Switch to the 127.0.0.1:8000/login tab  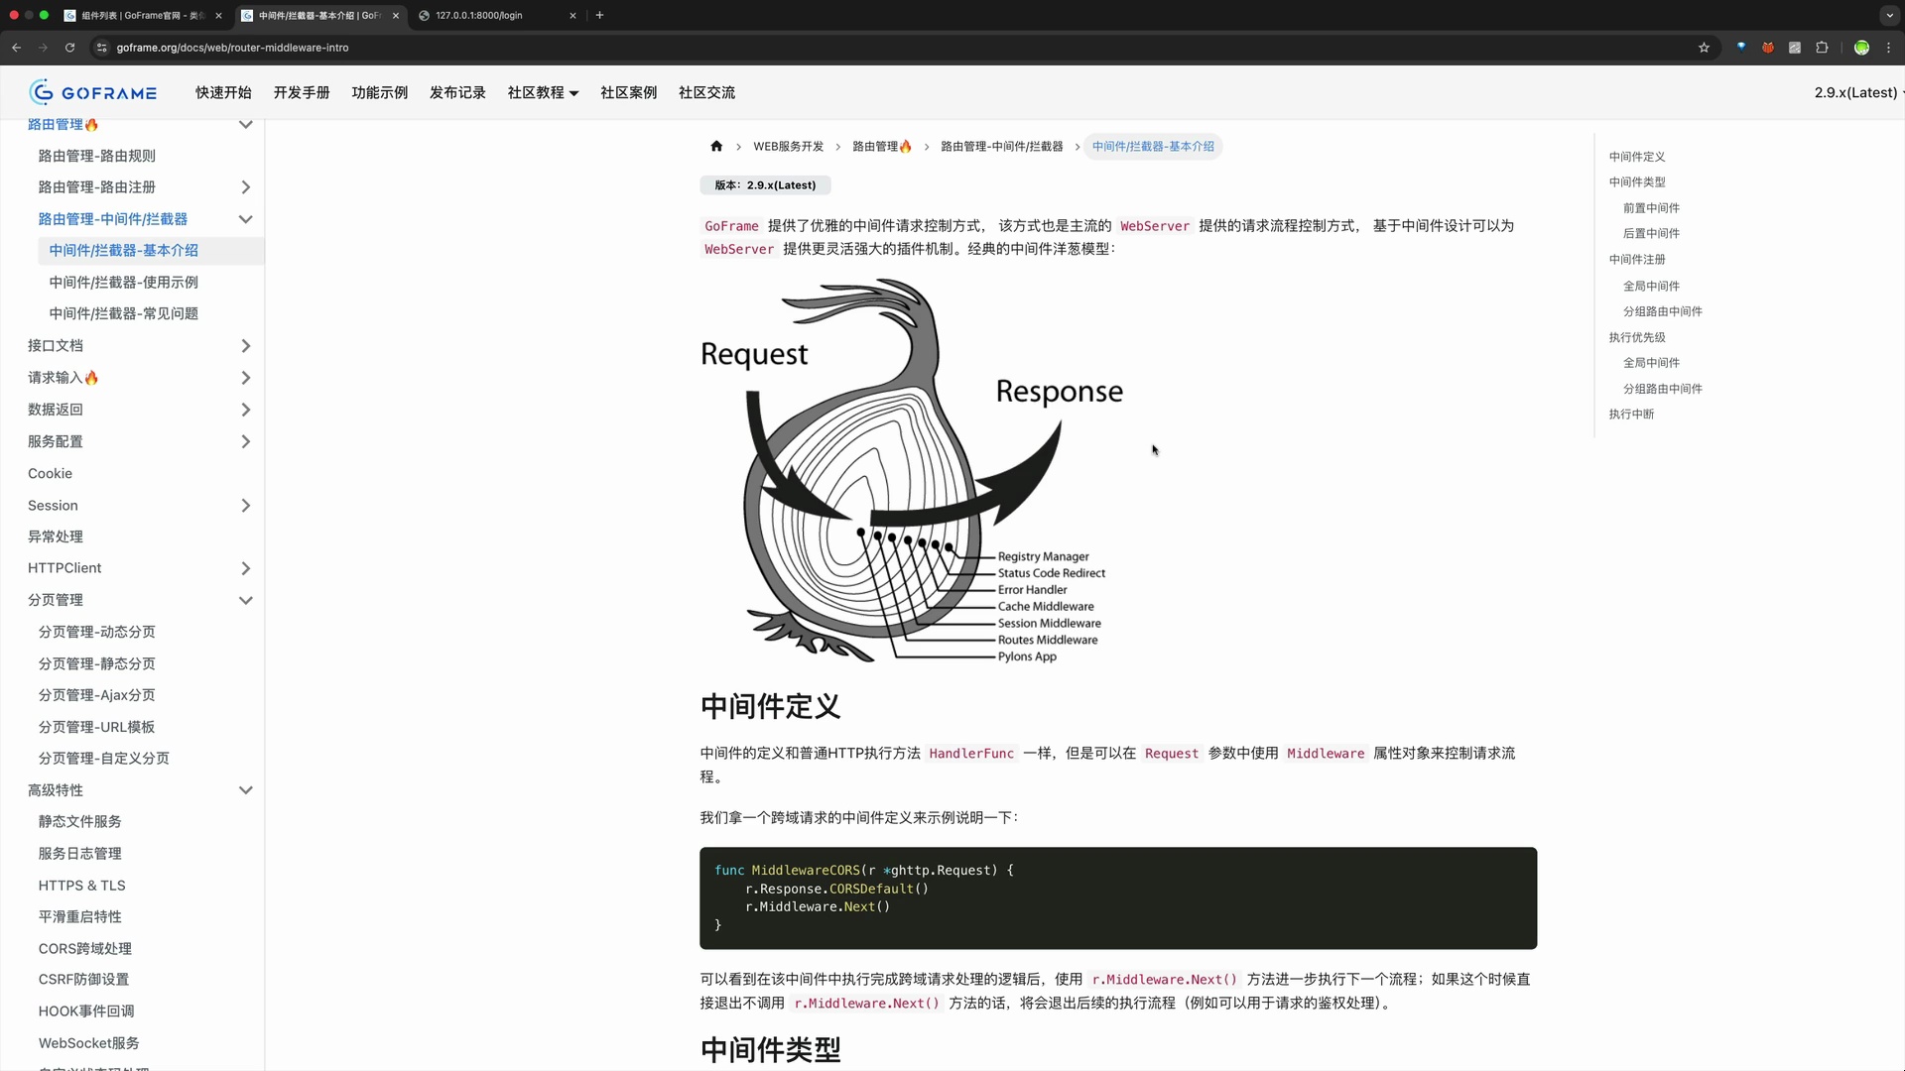point(479,16)
